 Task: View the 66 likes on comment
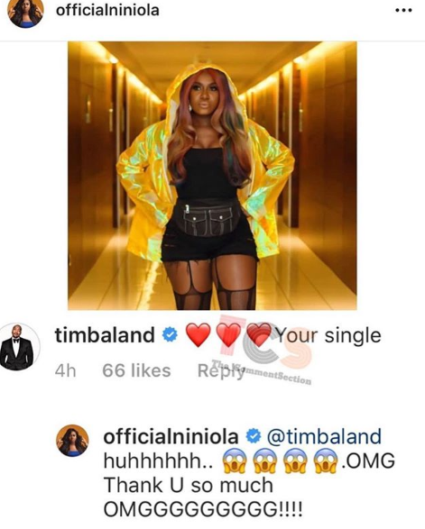pyautogui.click(x=136, y=370)
